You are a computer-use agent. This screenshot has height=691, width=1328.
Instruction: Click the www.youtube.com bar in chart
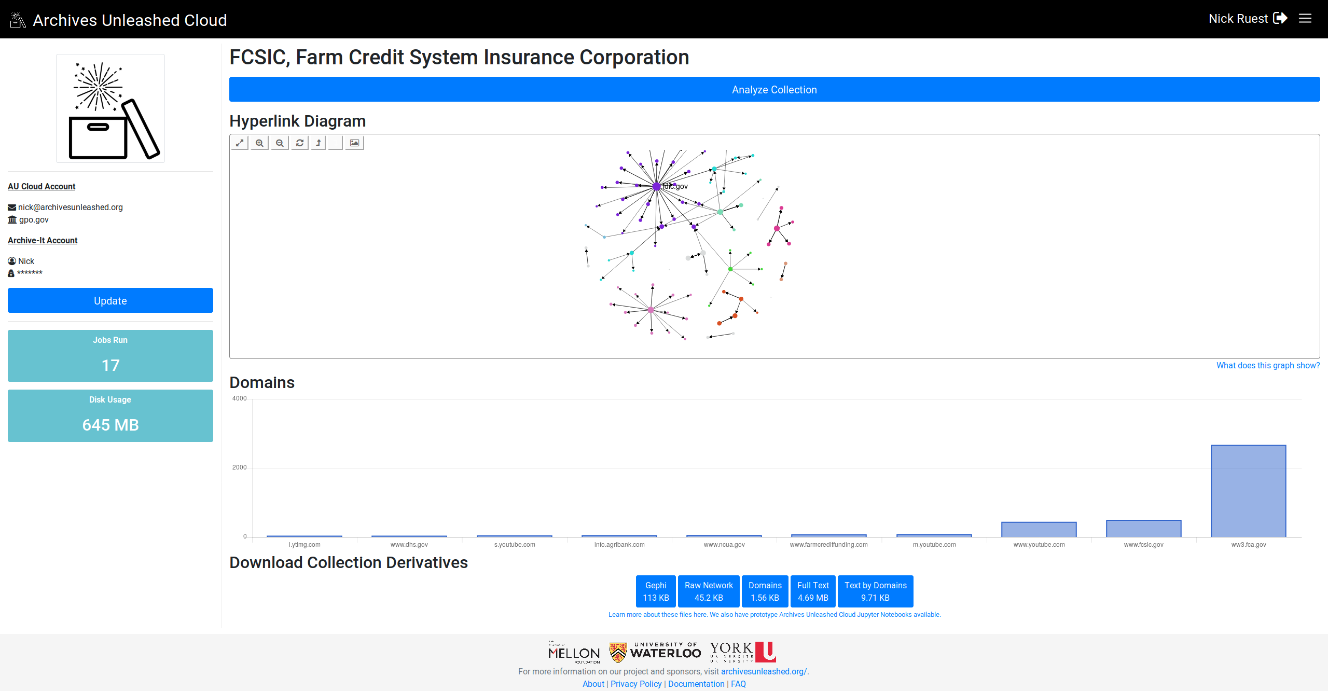(1039, 530)
